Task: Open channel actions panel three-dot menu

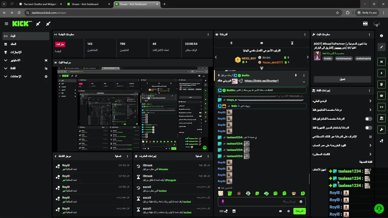Action: click(369, 91)
